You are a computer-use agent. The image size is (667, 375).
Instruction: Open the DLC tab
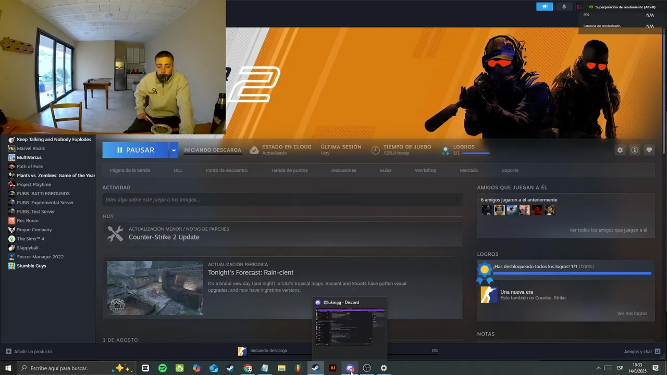178,170
